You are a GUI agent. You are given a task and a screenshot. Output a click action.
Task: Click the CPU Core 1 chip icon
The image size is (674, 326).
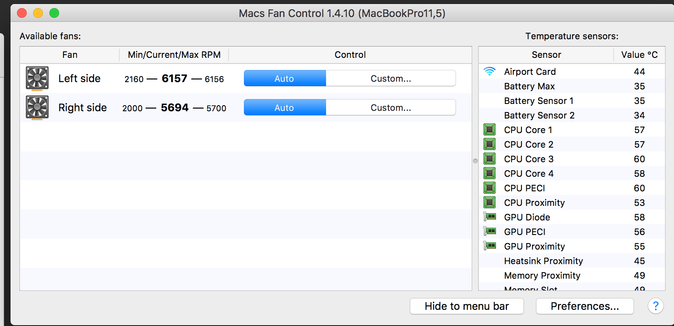490,130
